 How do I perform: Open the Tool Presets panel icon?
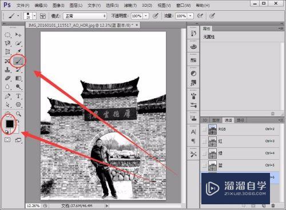pos(193,154)
